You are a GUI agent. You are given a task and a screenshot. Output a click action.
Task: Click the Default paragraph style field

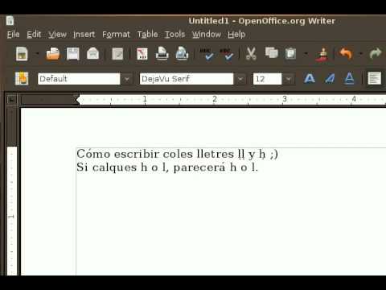(79, 79)
